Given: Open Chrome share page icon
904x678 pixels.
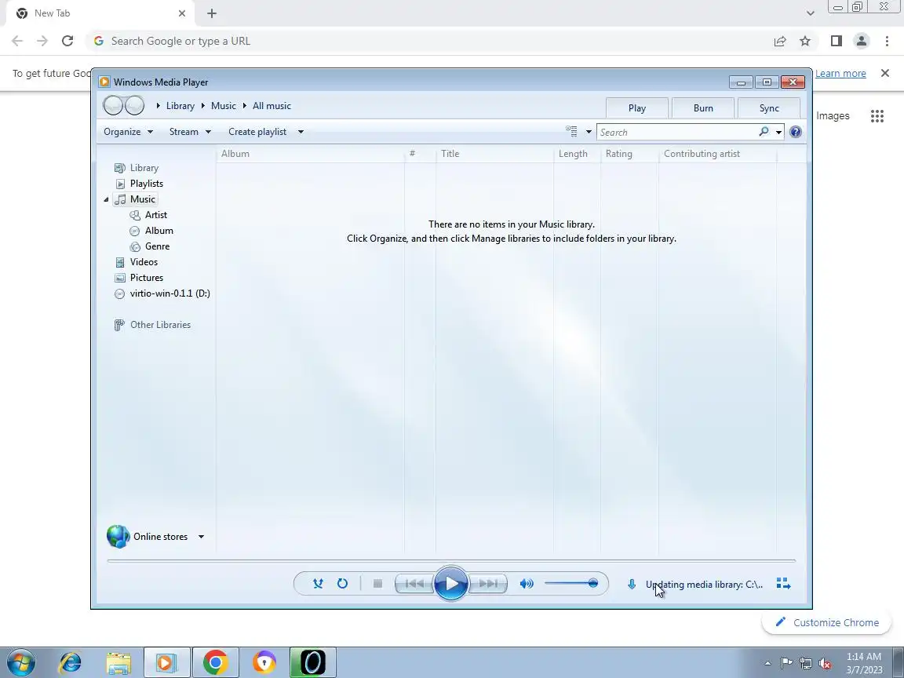Looking at the screenshot, I should point(779,41).
